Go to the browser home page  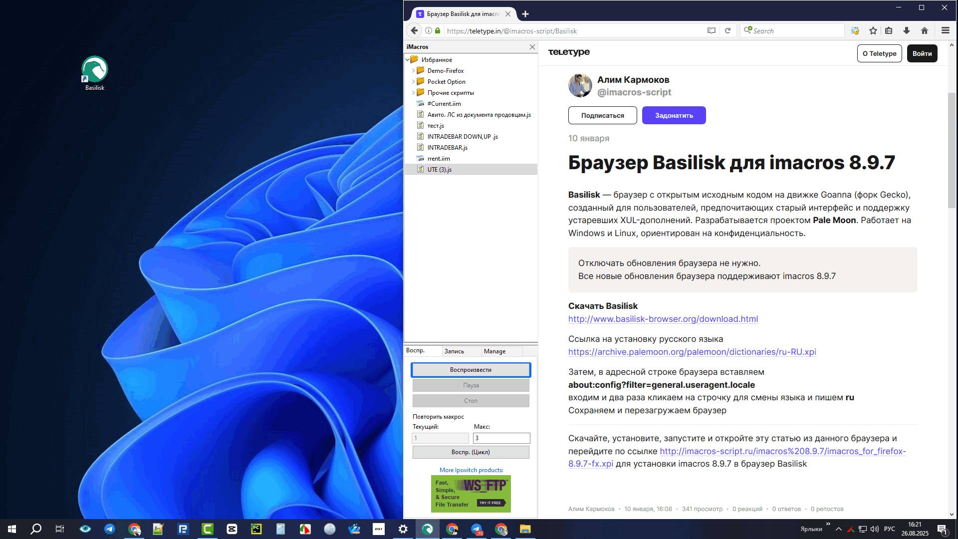tap(925, 31)
